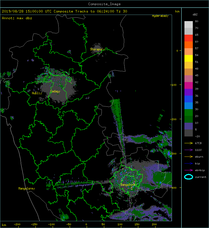209x228 pixels.
Task: Click the 200 x-axis tick label
Action: [x=154, y=224]
